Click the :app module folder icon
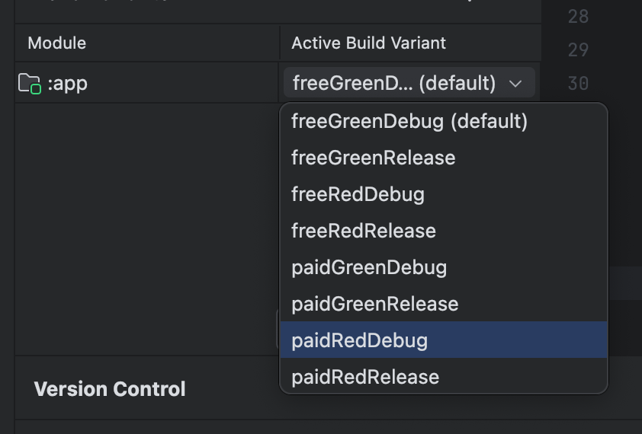Screen dimensions: 642x434 point(29,84)
